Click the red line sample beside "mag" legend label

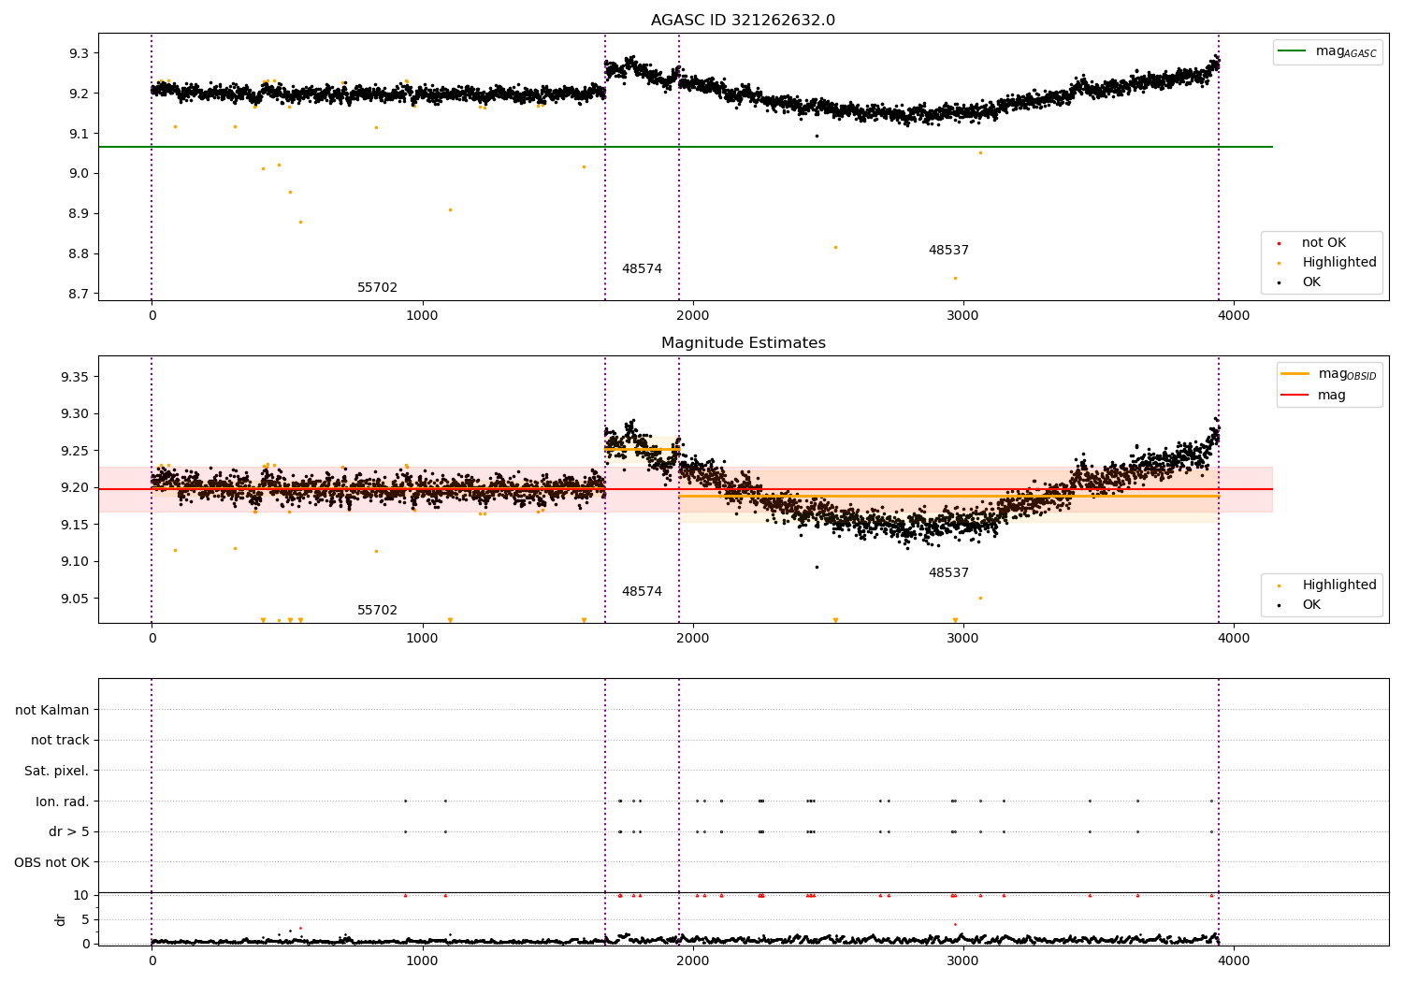[1295, 396]
